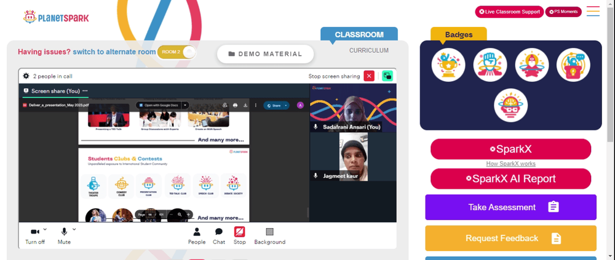Click the Debate Society icon
Image resolution: width=615 pixels, height=260 pixels.
tap(233, 186)
